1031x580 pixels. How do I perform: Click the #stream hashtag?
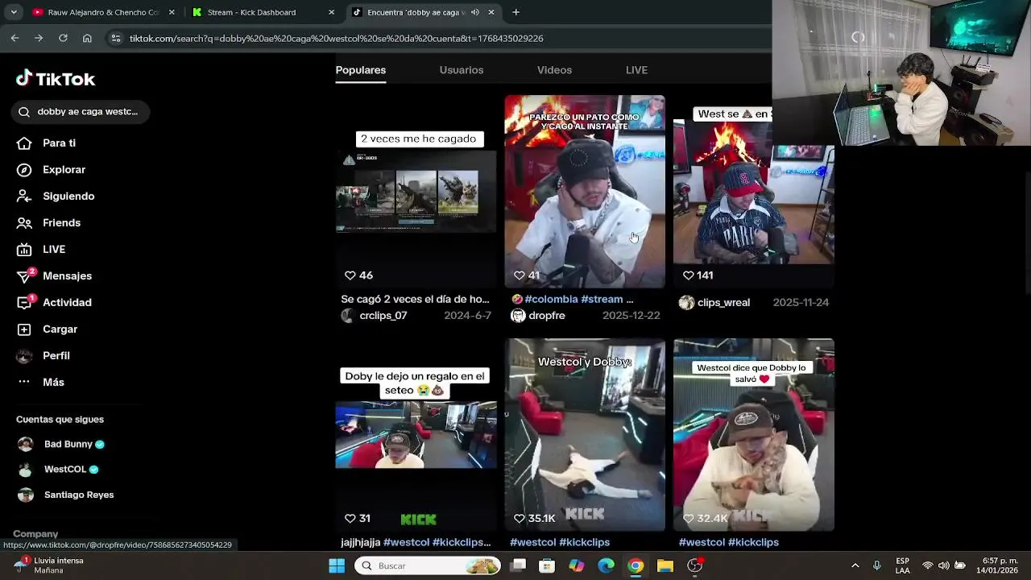coord(602,299)
